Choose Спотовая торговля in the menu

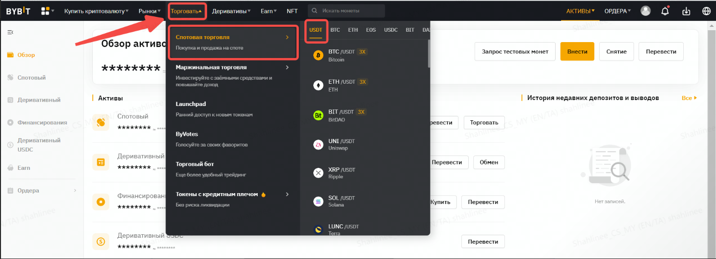coord(231,42)
